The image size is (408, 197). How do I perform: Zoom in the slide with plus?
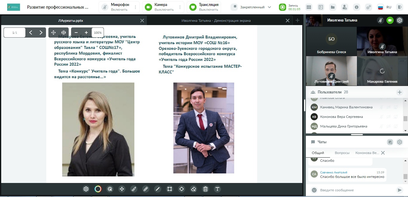(x=86, y=33)
